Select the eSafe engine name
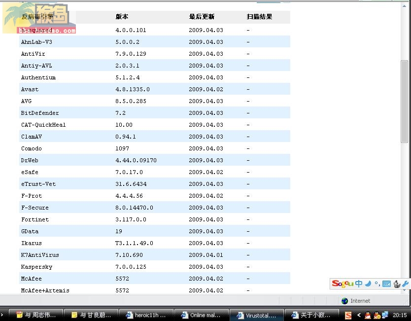This screenshot has width=411, height=321. pos(30,172)
